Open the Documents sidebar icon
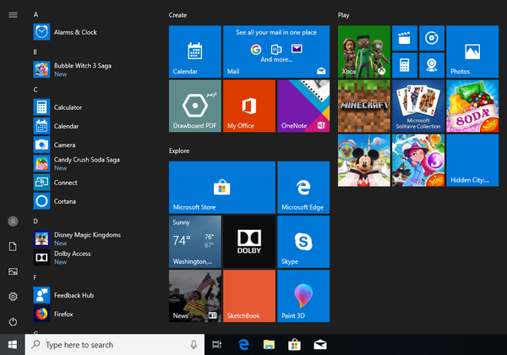 [x=13, y=246]
